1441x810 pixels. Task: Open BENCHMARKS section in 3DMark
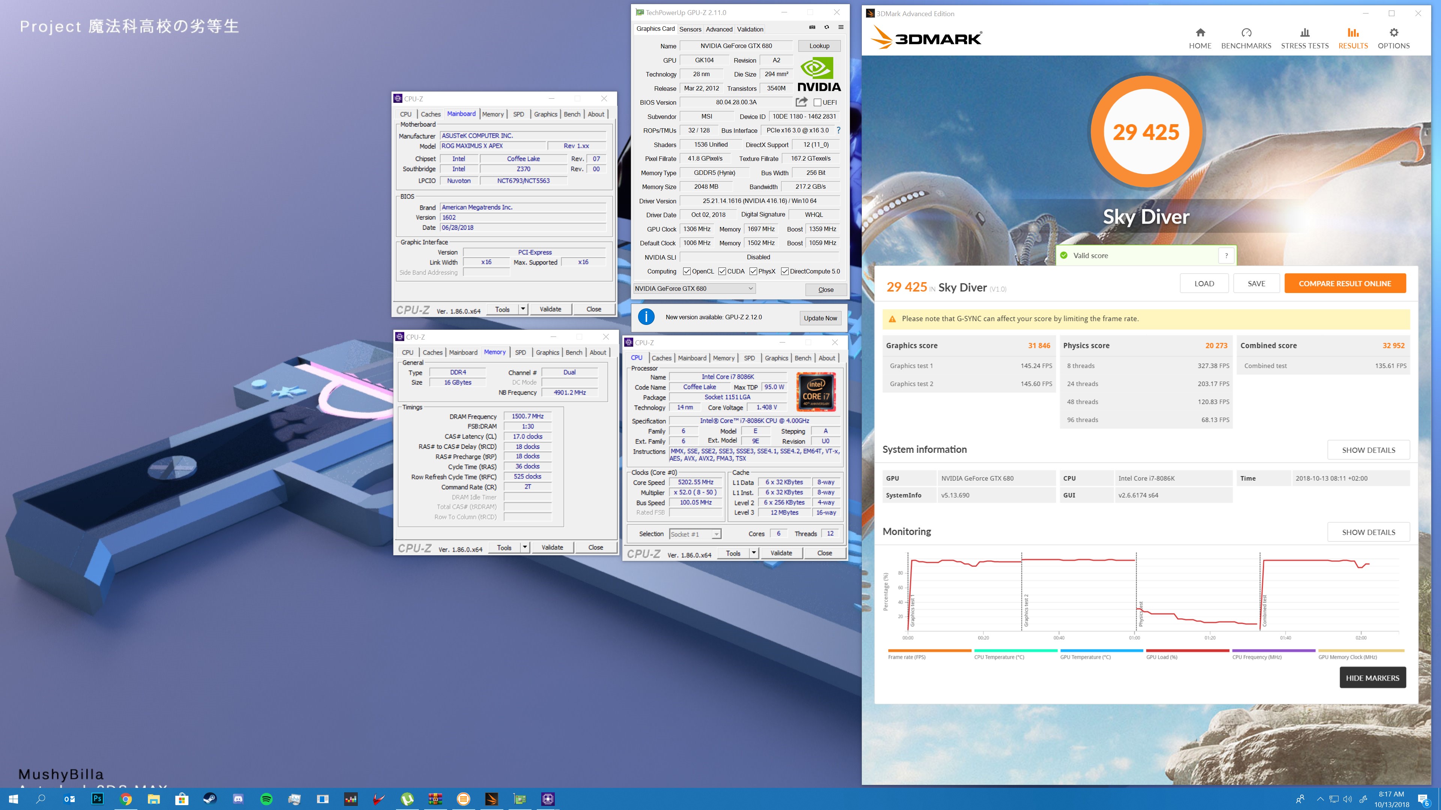[x=1246, y=39]
